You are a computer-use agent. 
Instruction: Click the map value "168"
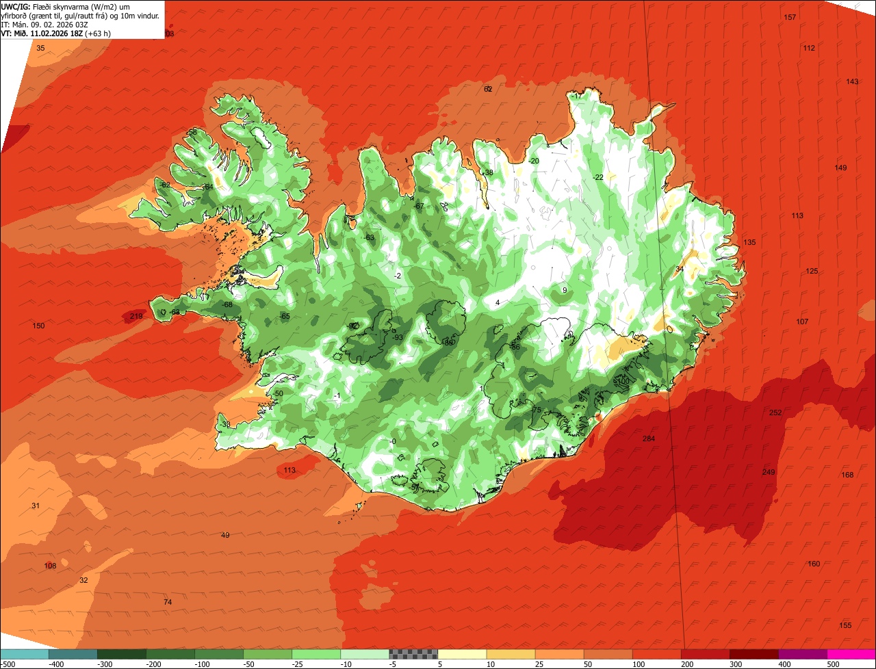coord(847,475)
